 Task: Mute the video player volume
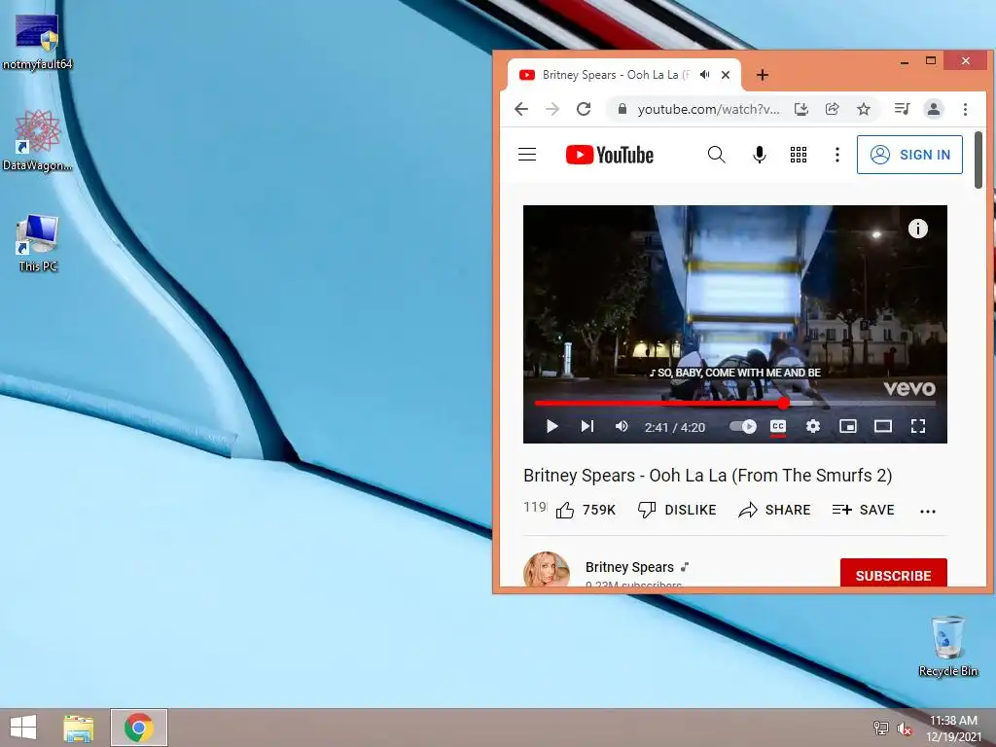[x=622, y=426]
